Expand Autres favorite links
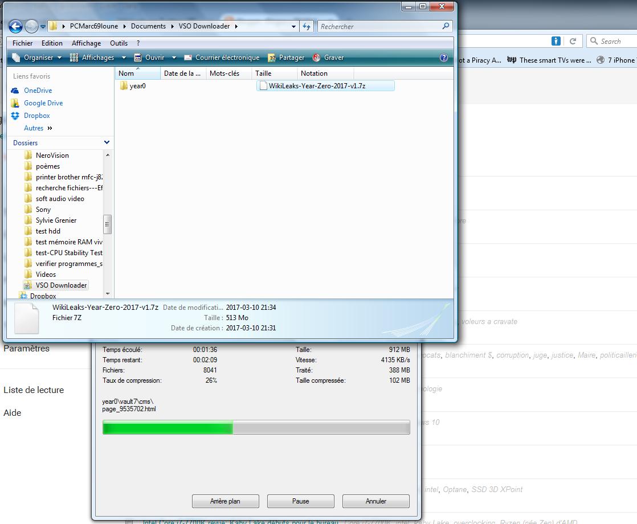The image size is (637, 524). 38,128
